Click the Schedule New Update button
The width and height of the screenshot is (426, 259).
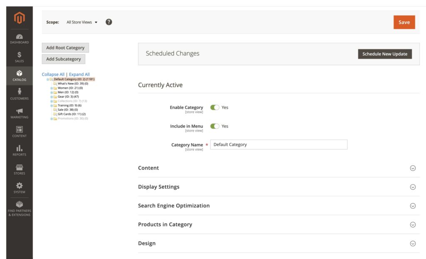coord(385,54)
